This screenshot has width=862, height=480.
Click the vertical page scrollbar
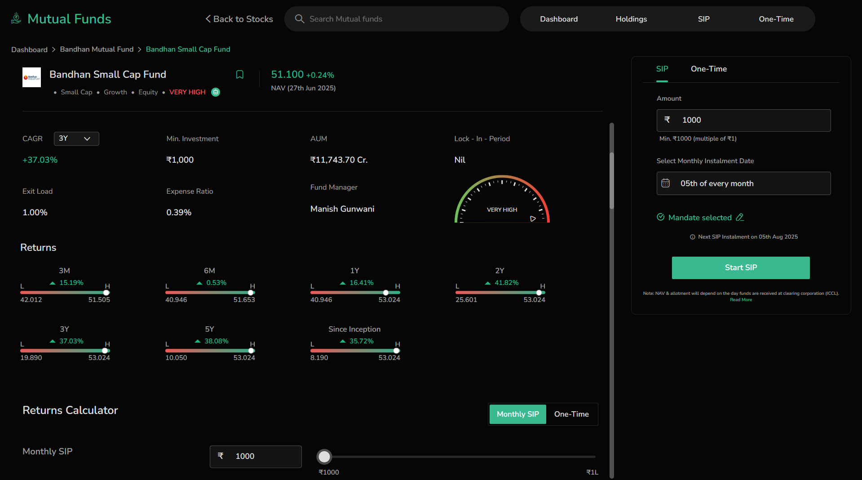[611, 181]
